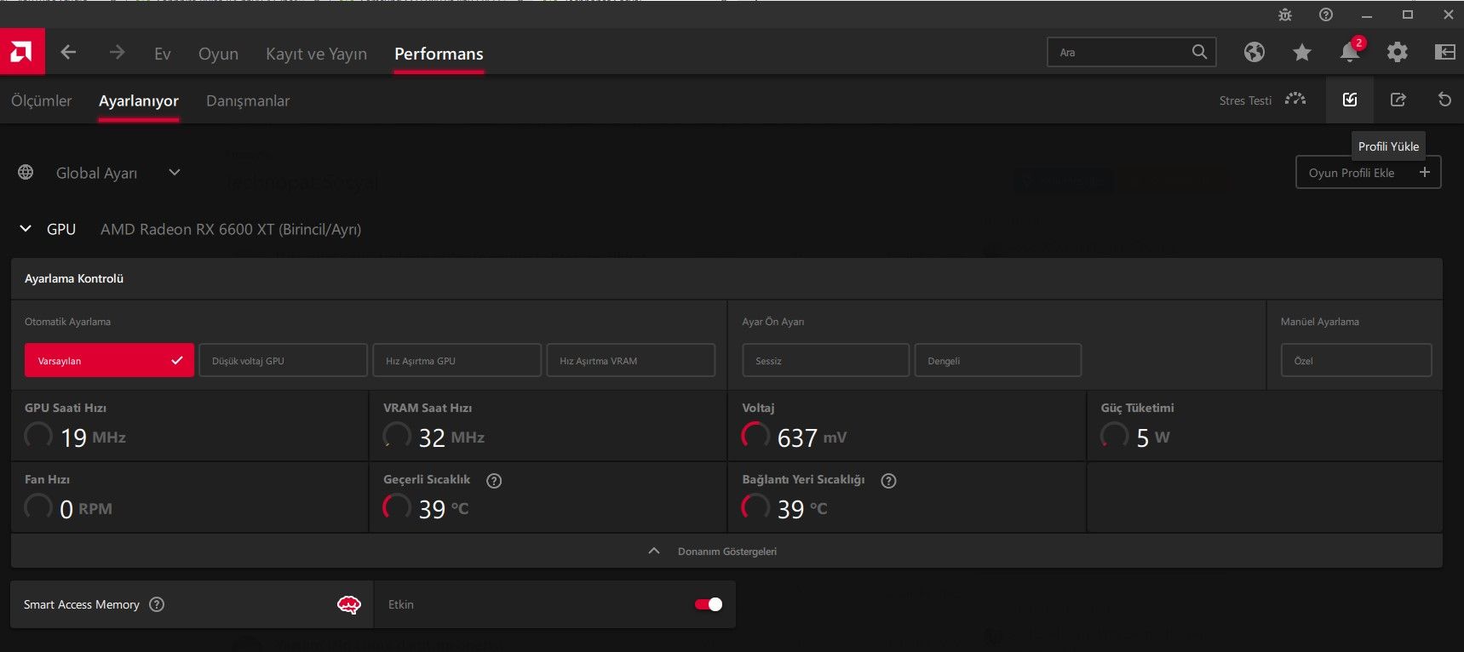The height and width of the screenshot is (652, 1464).
Task: Select the Sessiz tuning preset
Action: [x=826, y=360]
